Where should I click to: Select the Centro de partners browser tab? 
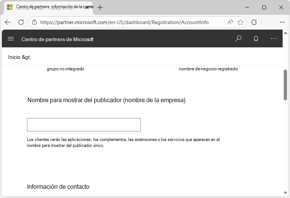48,8
